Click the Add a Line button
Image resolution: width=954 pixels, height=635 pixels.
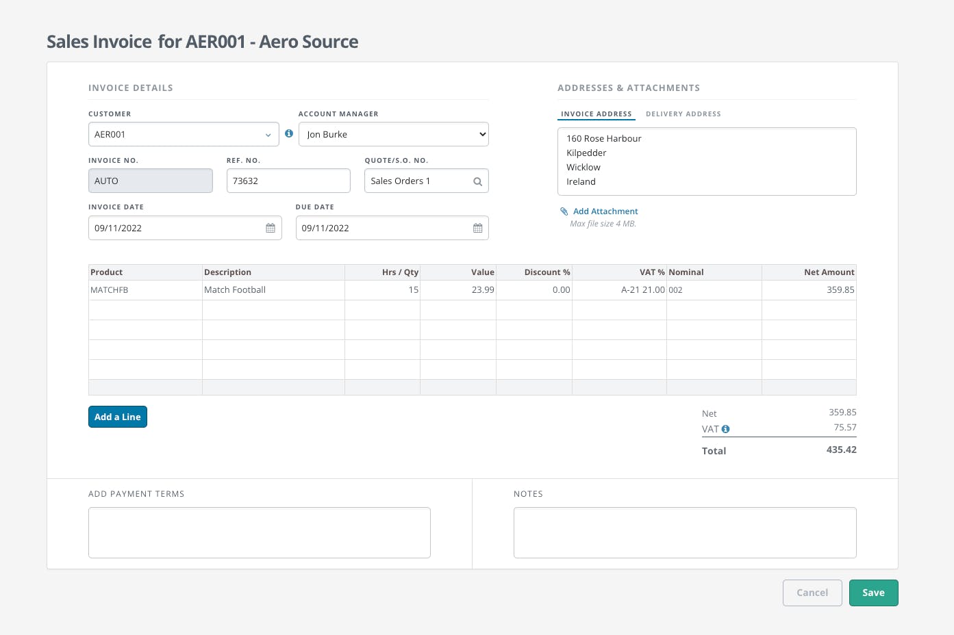118,417
